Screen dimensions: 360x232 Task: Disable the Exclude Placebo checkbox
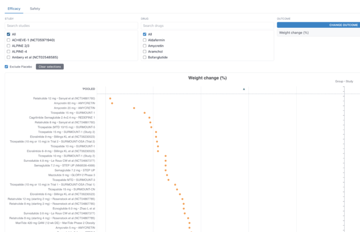tap(6, 67)
